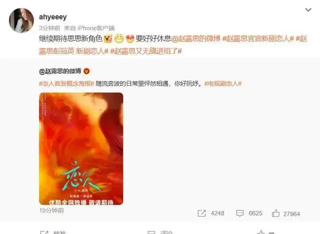Image resolution: width=320 pixels, height=234 pixels.
Task: Open hashtag #恋人首发概念海报#
Action: (x=66, y=83)
